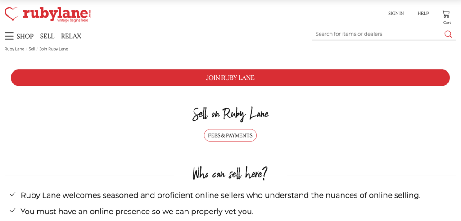Open the Help link

(x=423, y=14)
